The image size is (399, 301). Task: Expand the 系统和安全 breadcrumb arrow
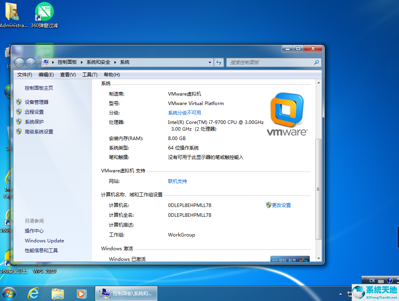pyautogui.click(x=115, y=62)
